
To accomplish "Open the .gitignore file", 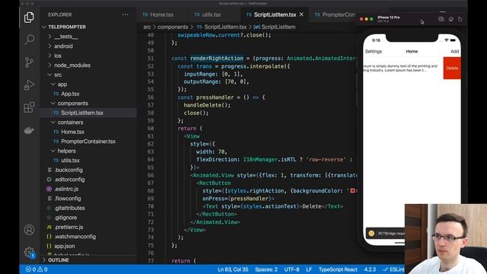I will coord(65,218).
